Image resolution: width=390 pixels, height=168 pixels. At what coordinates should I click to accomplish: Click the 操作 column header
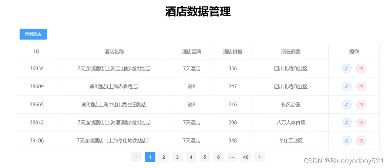point(354,52)
